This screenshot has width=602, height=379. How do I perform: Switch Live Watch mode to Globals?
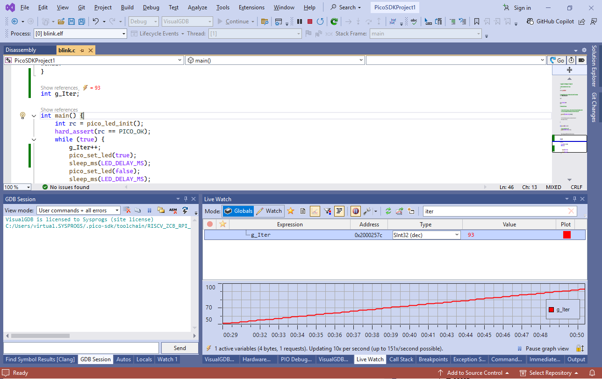tap(238, 211)
